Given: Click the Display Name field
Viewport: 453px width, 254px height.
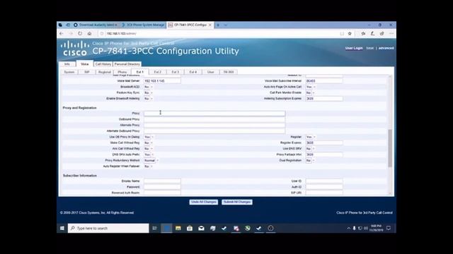Looking at the screenshot, I should point(162,181).
